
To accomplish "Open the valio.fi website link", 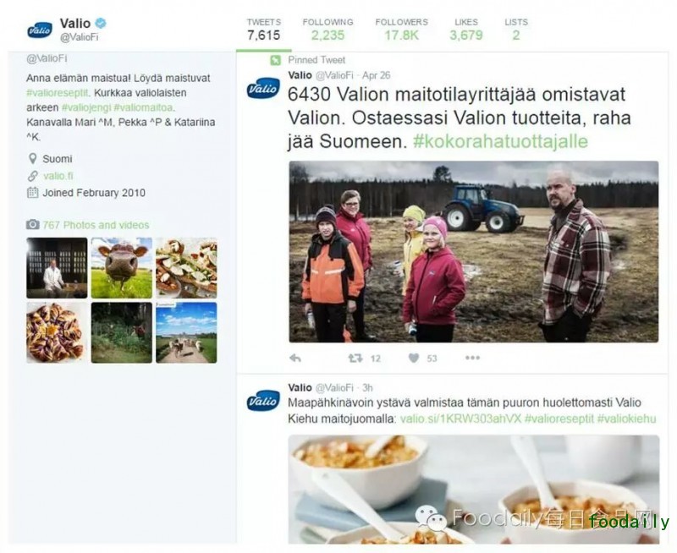I will coord(58,176).
